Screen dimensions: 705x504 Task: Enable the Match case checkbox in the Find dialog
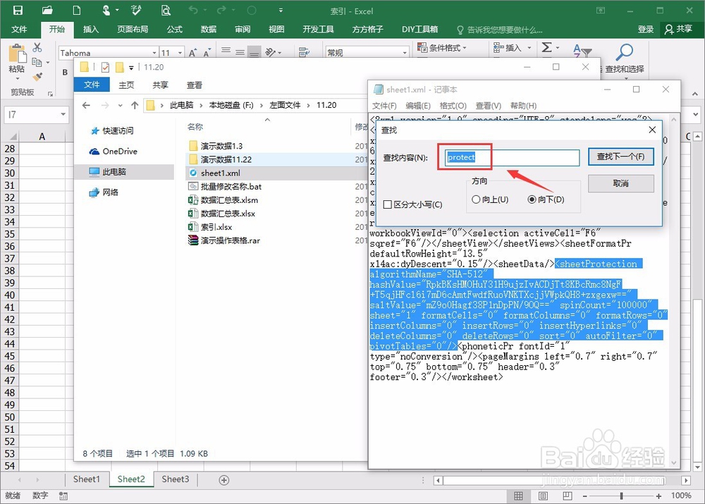coord(388,204)
